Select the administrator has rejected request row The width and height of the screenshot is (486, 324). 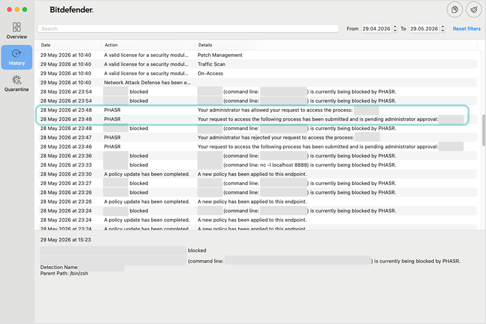[x=257, y=137]
